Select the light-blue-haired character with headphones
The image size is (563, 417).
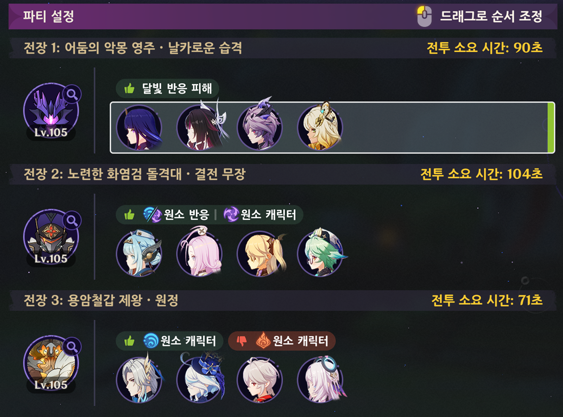coord(139,253)
